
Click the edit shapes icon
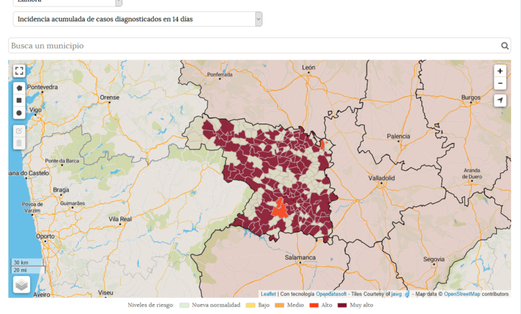(x=19, y=130)
